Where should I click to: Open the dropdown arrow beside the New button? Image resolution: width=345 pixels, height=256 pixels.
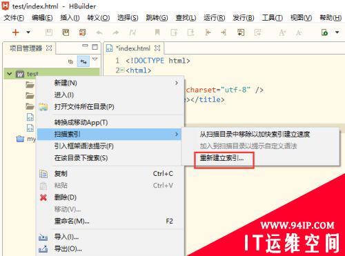(x=28, y=32)
